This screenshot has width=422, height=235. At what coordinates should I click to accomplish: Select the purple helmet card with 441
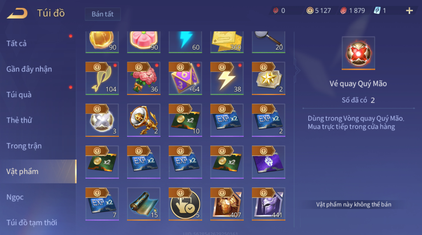pyautogui.click(x=268, y=204)
